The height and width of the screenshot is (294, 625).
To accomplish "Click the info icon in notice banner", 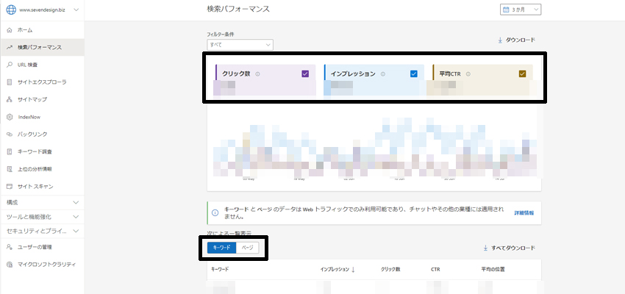I will point(215,212).
